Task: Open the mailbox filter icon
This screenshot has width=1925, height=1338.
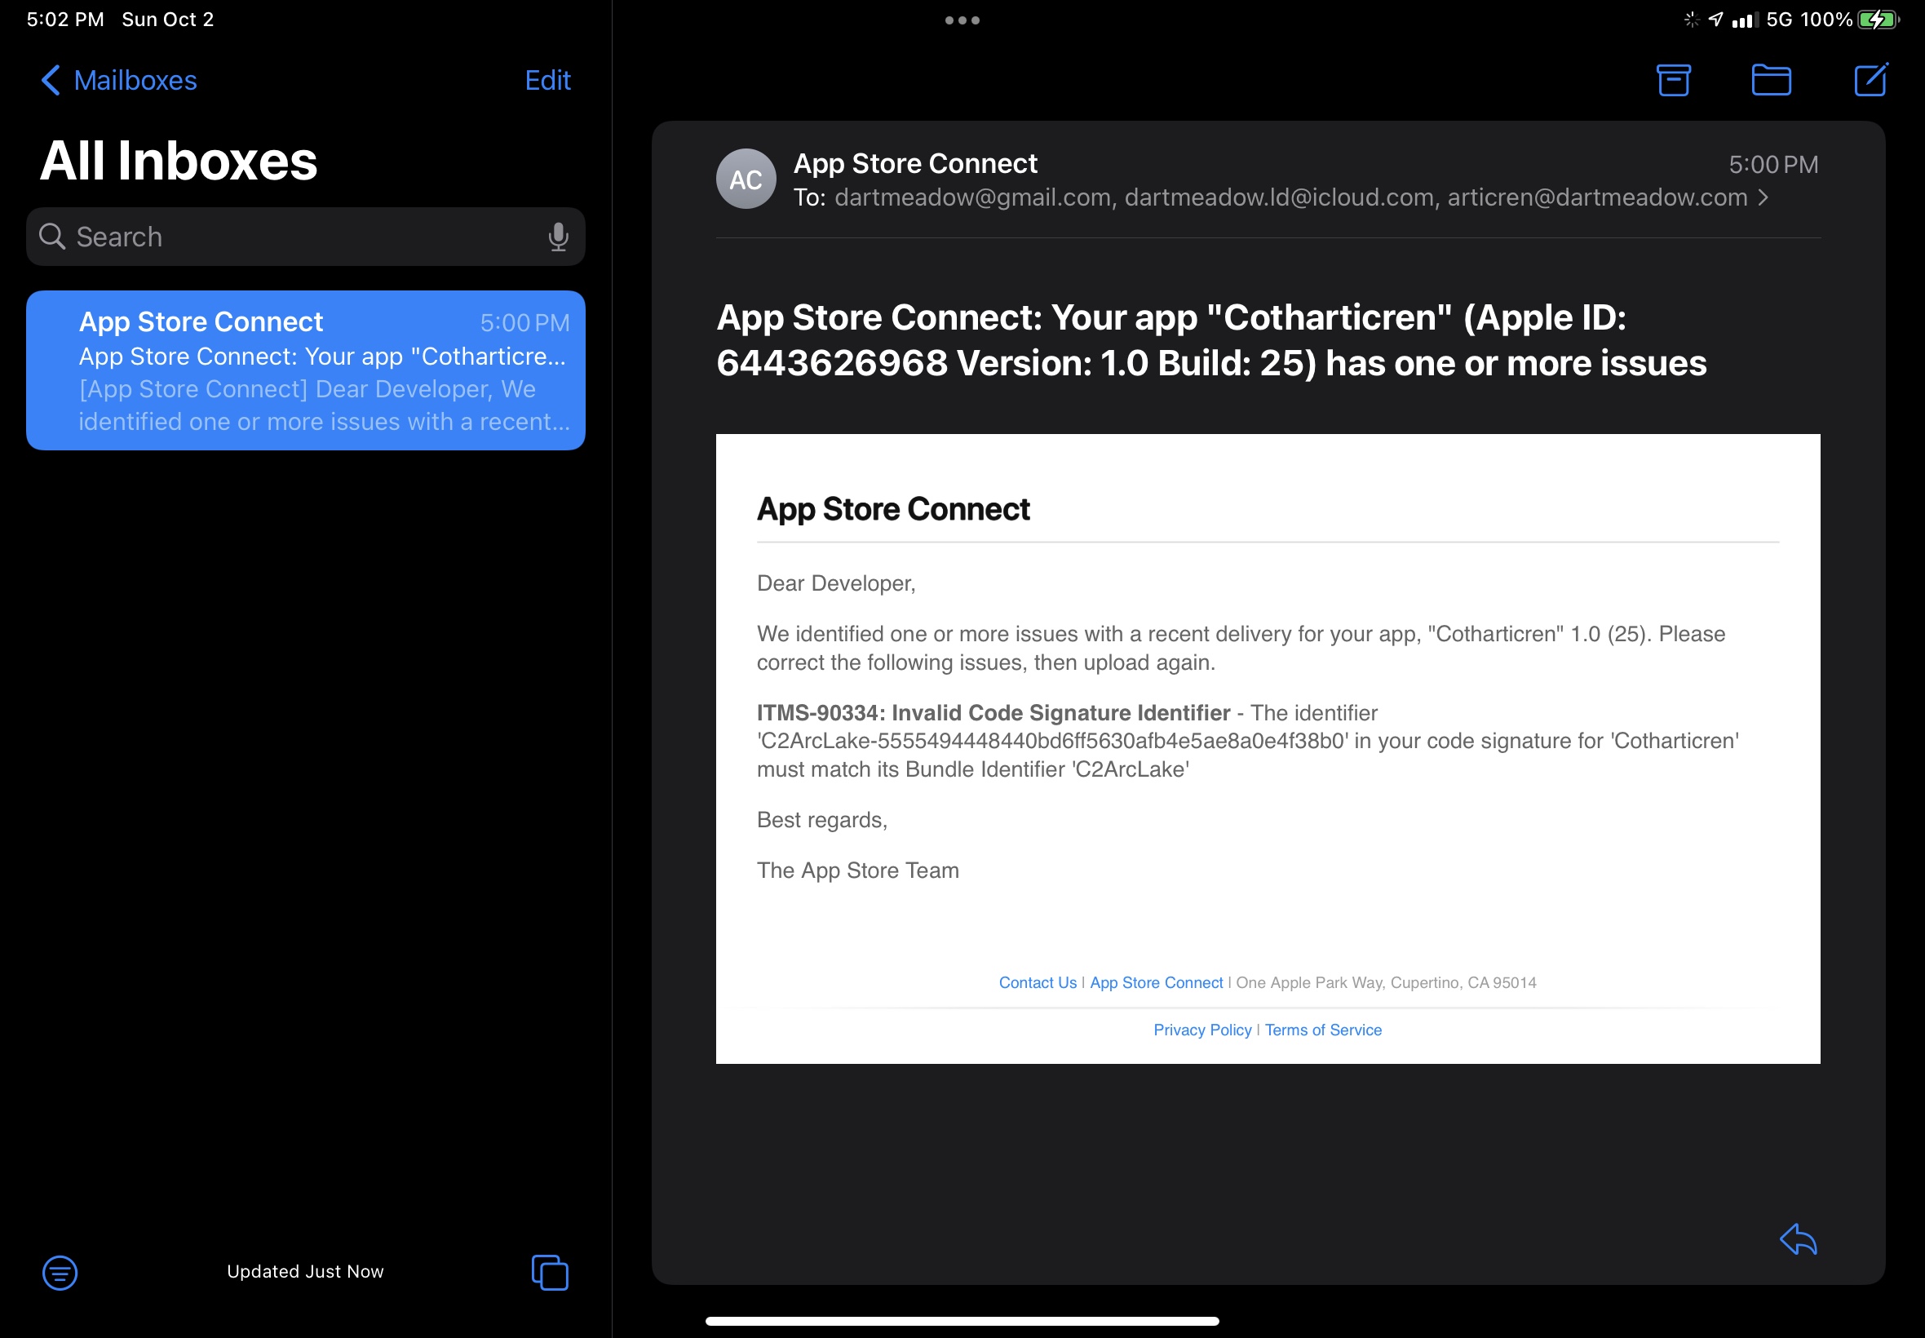Action: (x=60, y=1273)
